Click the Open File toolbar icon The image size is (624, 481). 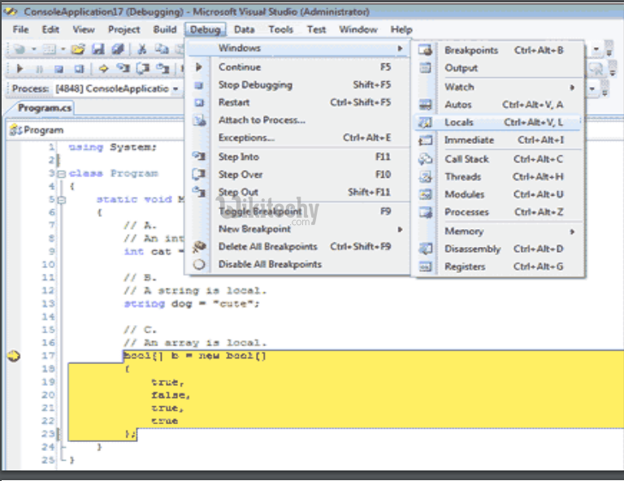pos(78,50)
